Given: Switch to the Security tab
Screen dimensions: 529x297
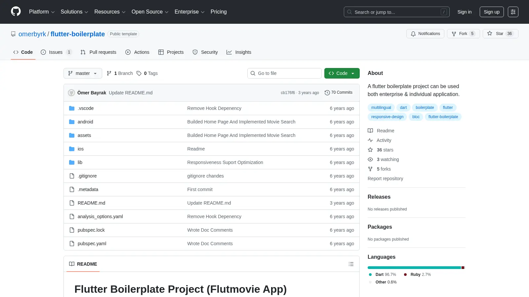Looking at the screenshot, I should tap(205, 52).
